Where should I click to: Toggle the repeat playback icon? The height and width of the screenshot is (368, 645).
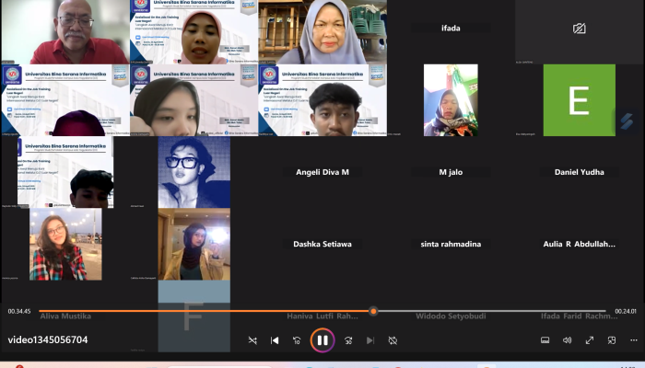[393, 340]
